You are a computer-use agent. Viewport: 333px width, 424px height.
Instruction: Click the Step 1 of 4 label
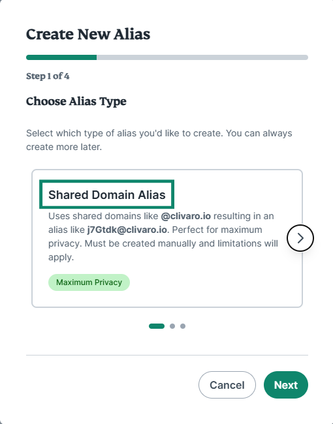tap(48, 76)
